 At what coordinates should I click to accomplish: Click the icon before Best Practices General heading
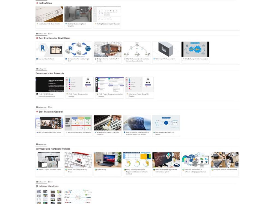pos(37,112)
